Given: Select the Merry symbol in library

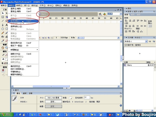Looking at the screenshot, I should click(129, 65).
